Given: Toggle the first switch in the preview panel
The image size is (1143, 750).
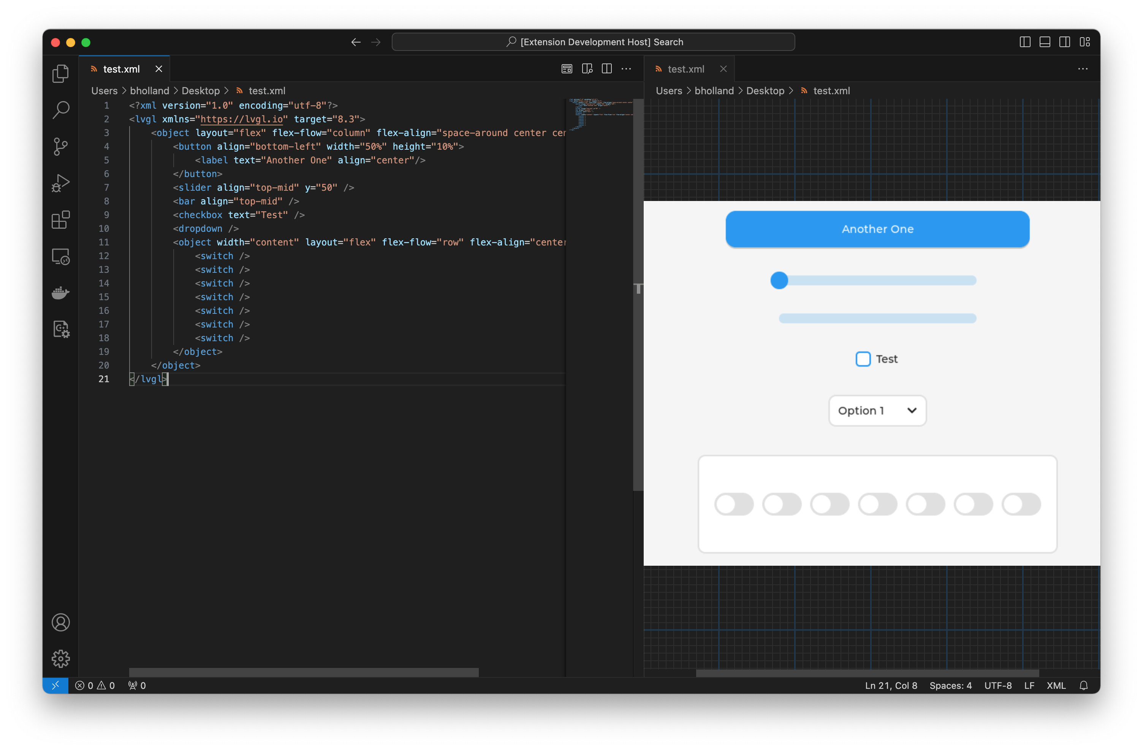Looking at the screenshot, I should 734,504.
